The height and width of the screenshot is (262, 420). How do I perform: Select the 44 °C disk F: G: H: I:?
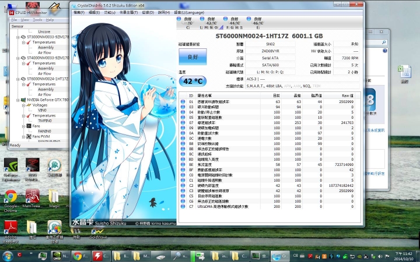click(x=235, y=23)
